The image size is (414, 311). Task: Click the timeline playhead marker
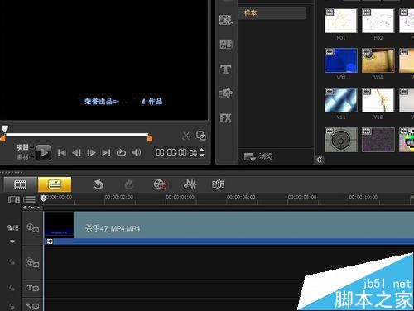[43, 199]
